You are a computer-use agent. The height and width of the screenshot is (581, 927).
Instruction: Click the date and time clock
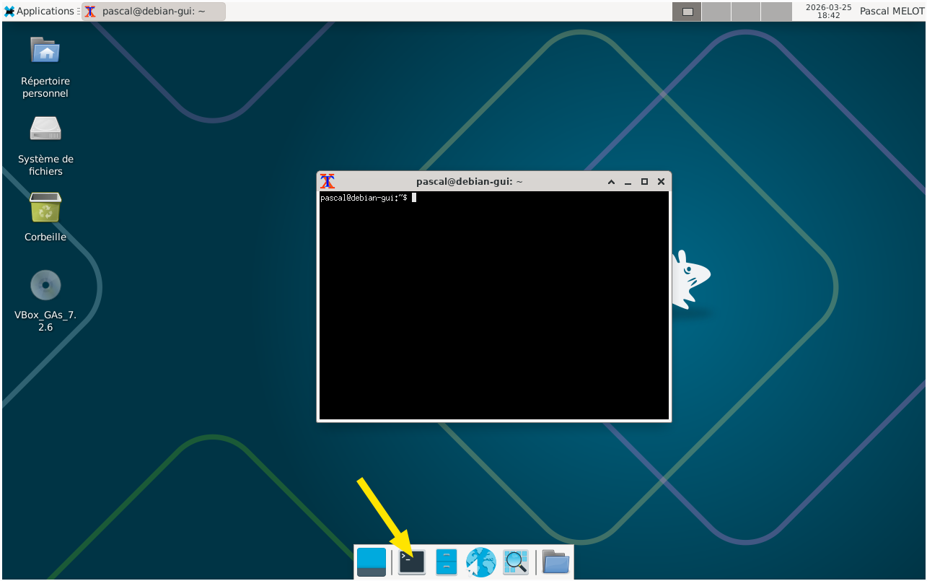[828, 11]
